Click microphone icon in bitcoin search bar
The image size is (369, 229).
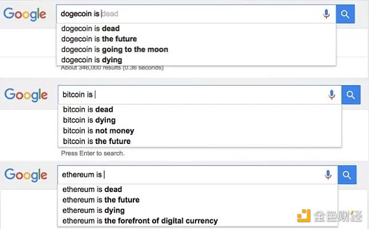(332, 95)
